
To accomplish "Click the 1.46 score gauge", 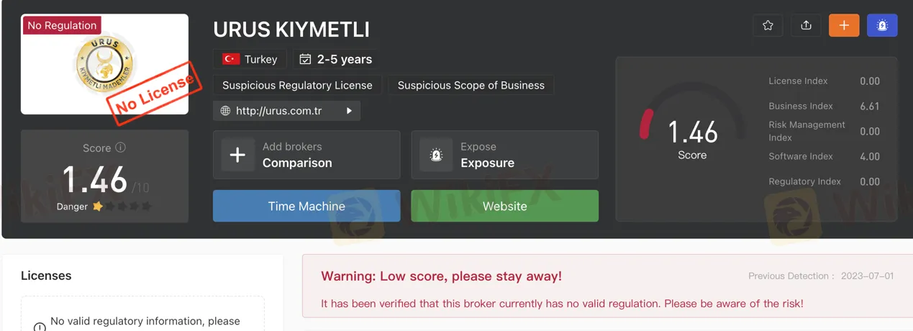I will pyautogui.click(x=691, y=133).
